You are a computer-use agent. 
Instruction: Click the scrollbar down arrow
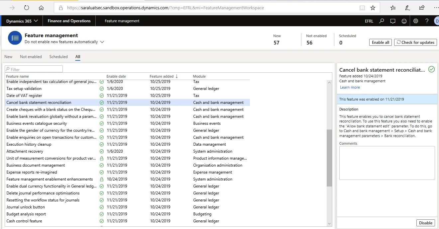pyautogui.click(x=329, y=224)
